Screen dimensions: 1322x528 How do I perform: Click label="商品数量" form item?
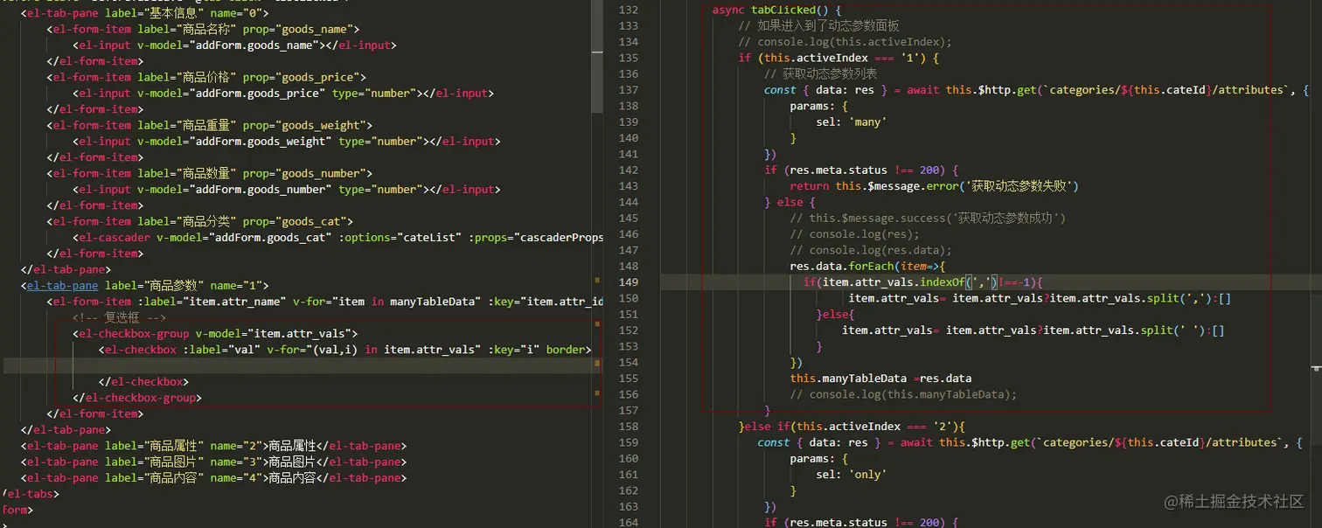[x=210, y=173]
